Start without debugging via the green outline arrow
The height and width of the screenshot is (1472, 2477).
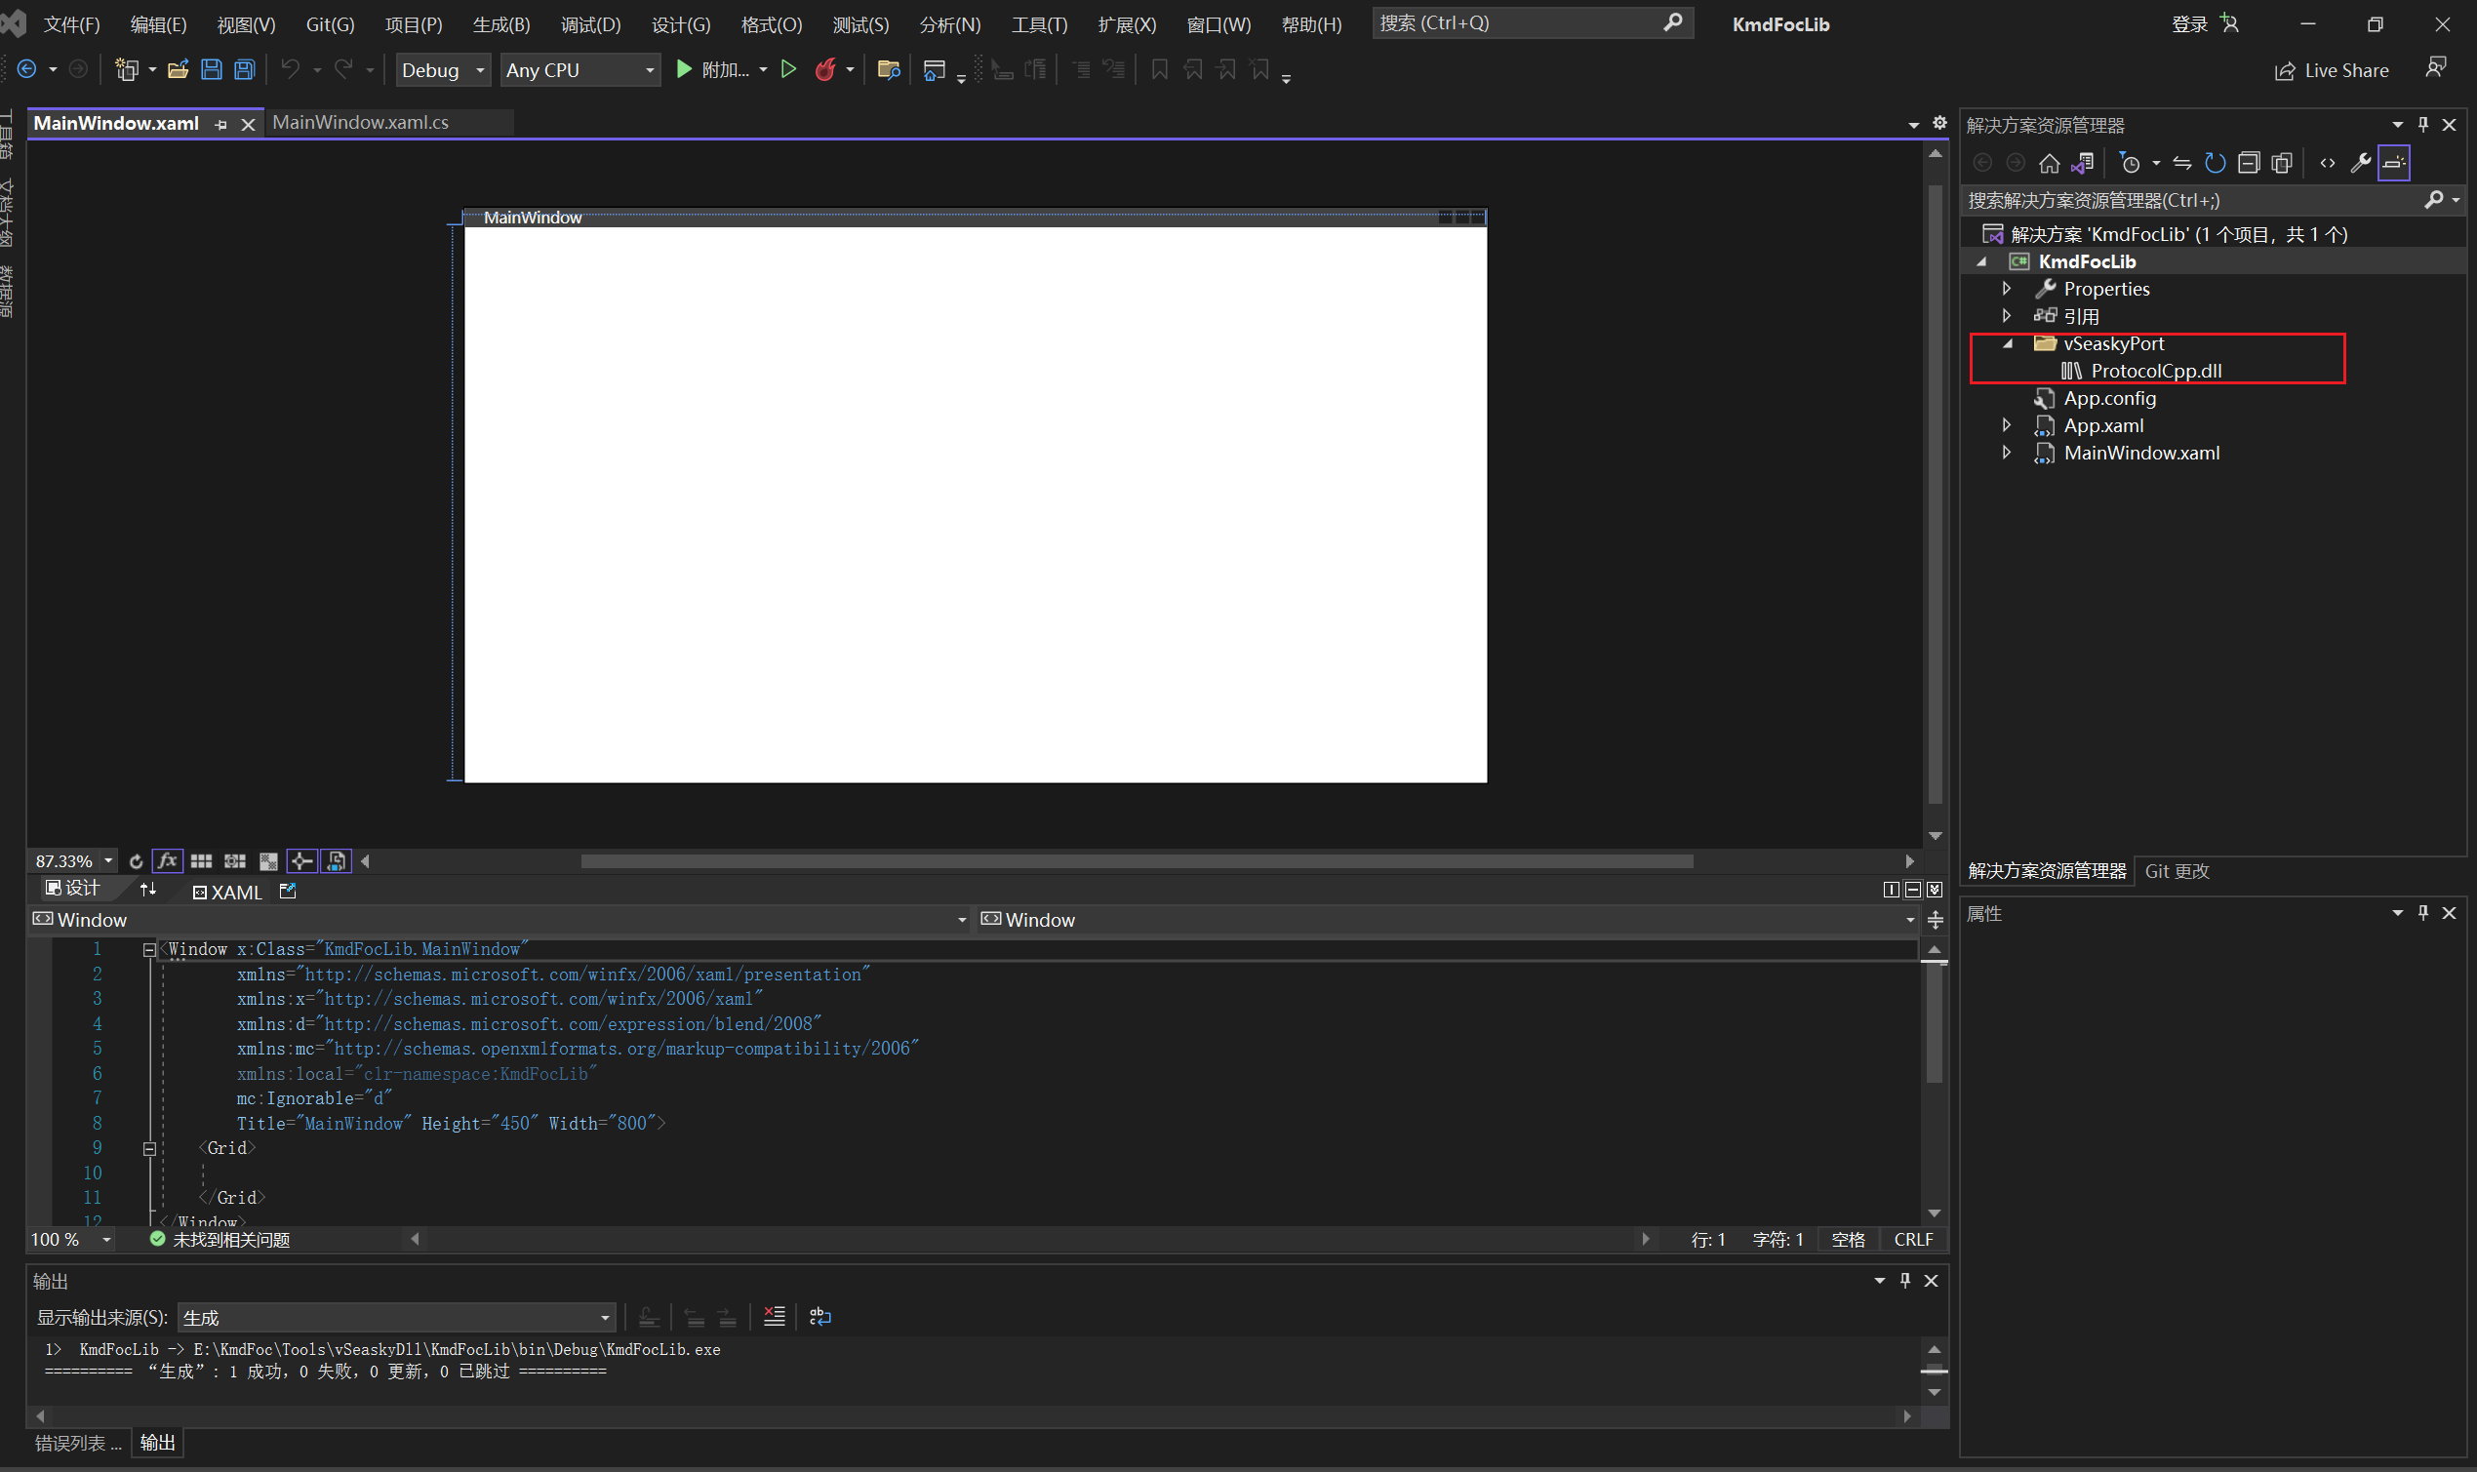point(788,69)
